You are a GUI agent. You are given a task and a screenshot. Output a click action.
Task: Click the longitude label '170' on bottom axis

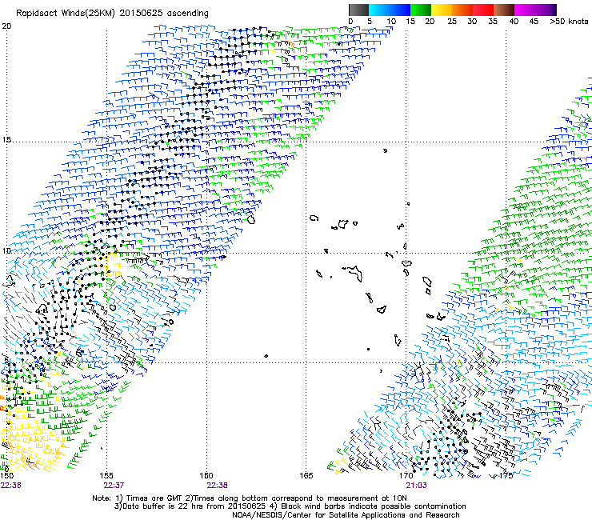click(406, 475)
